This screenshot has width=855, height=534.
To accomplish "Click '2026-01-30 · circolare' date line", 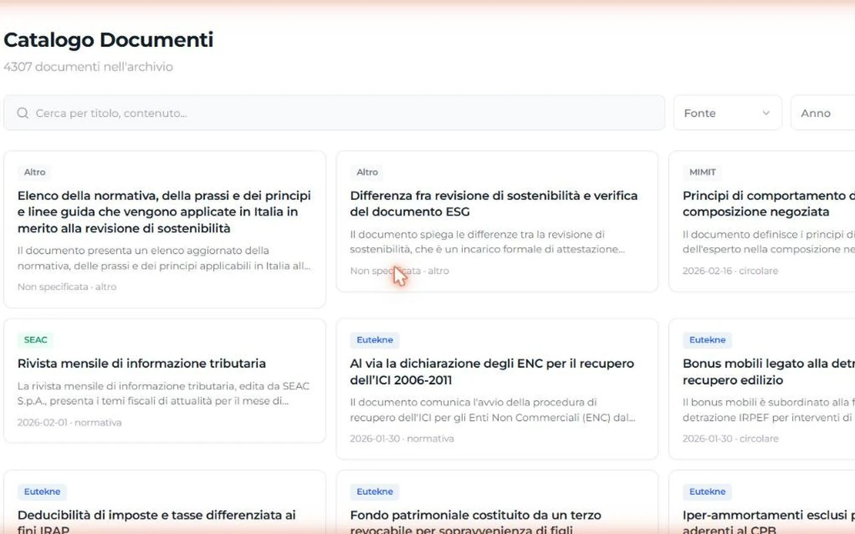I will (x=730, y=438).
